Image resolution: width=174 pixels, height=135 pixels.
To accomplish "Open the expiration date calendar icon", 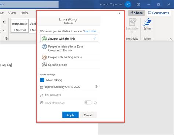I will pos(42,87).
